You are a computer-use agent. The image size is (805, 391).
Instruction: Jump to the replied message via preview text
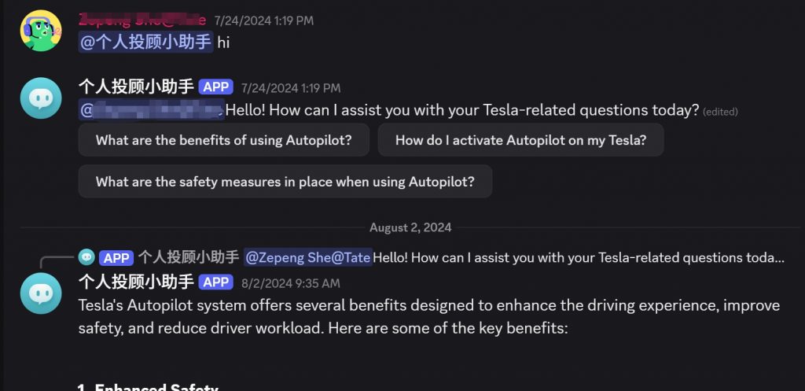(579, 257)
